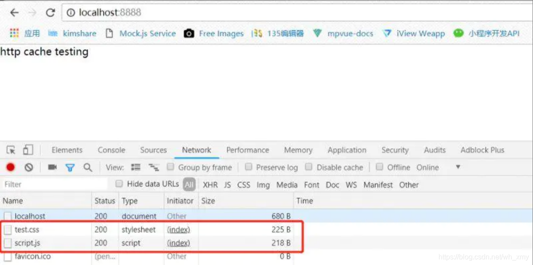Screen dimensions: 533x265
Task: Select the test.css request row
Action: 266,229
